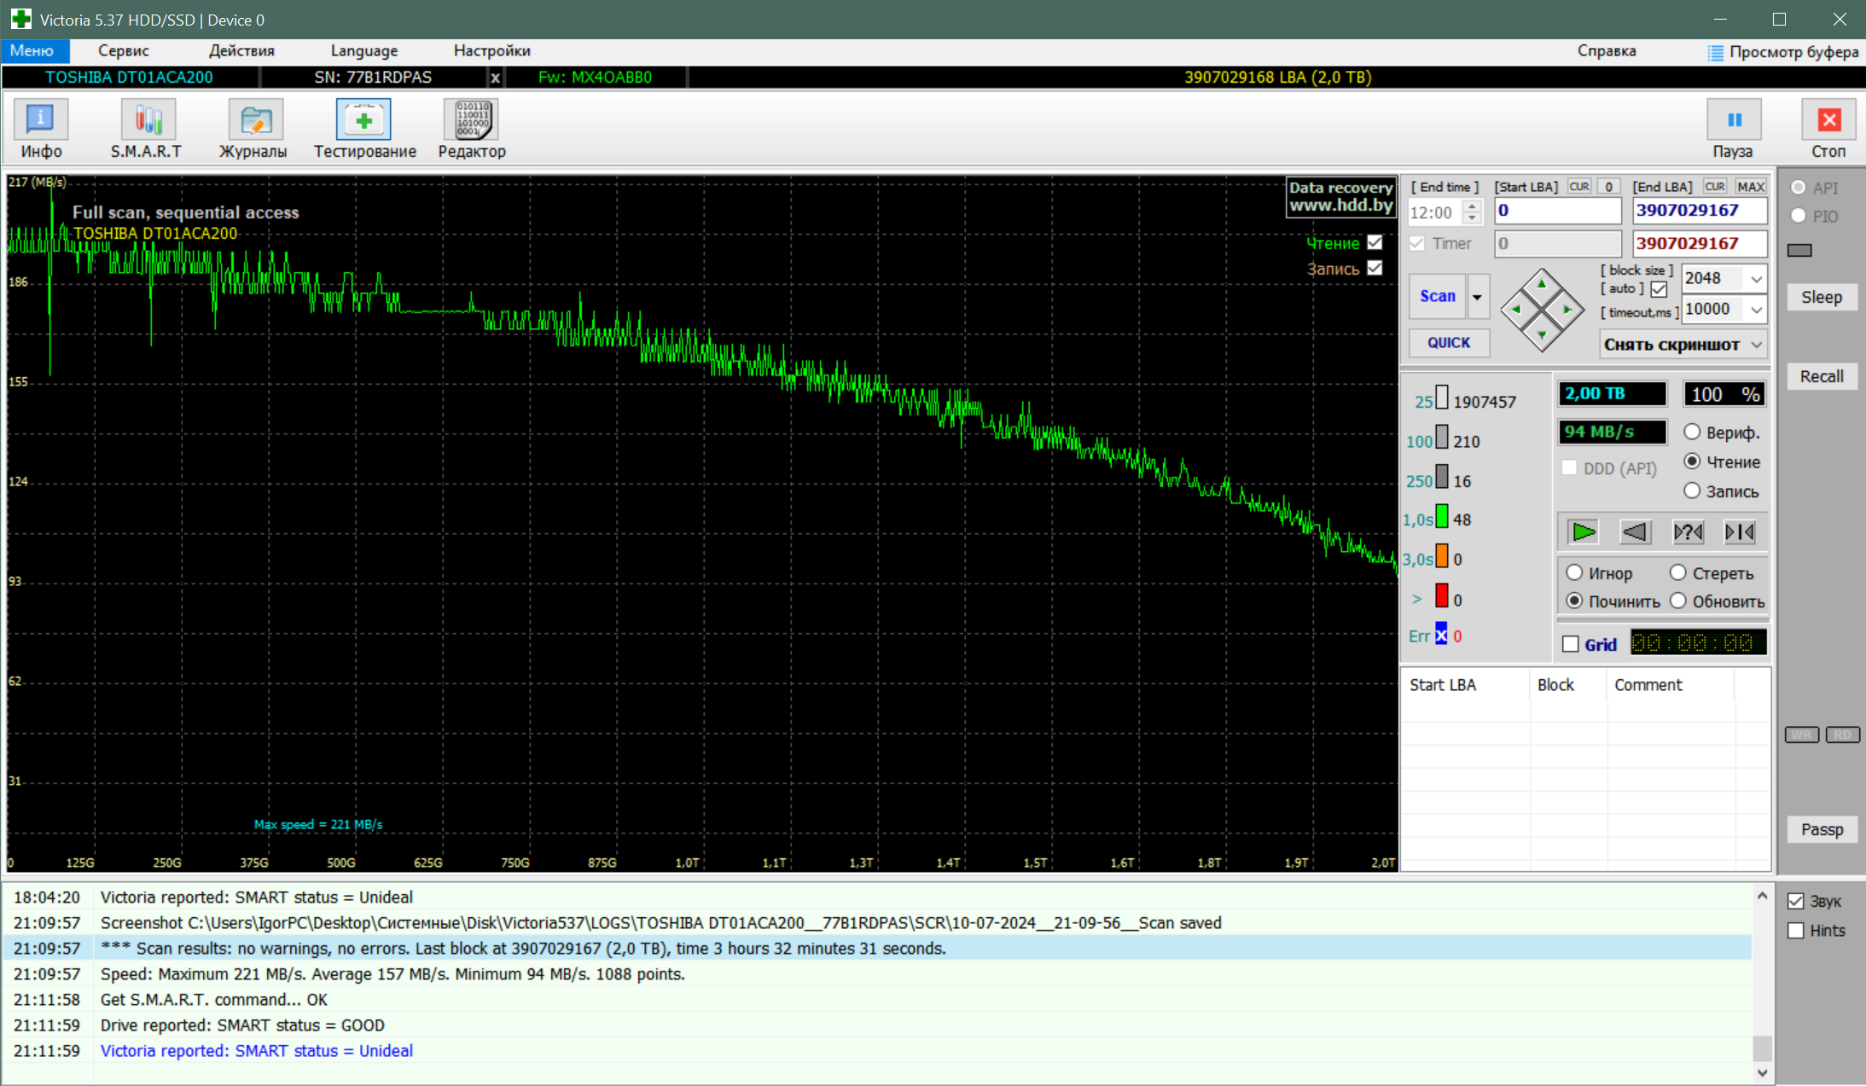Expand the Снять скриншот dropdown
The width and height of the screenshot is (1866, 1086).
pyautogui.click(x=1756, y=345)
